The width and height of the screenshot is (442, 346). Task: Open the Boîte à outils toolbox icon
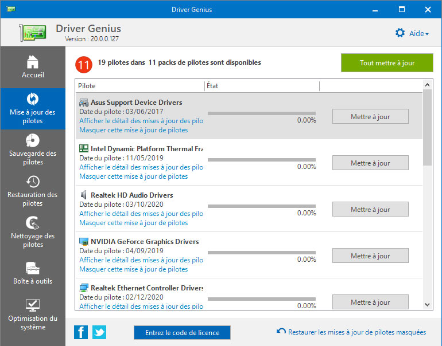click(33, 268)
